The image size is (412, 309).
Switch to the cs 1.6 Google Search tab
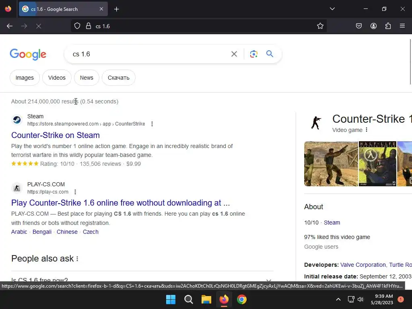pos(63,9)
